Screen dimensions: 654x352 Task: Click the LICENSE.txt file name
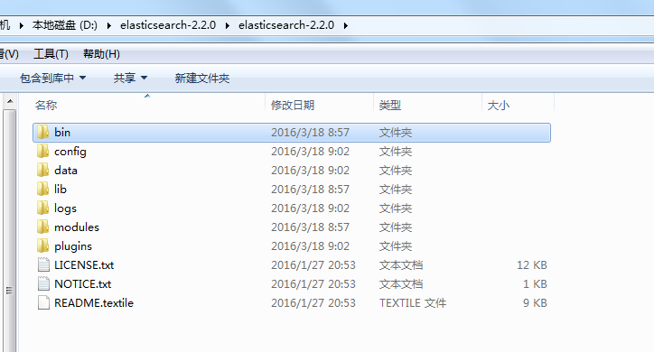(84, 265)
